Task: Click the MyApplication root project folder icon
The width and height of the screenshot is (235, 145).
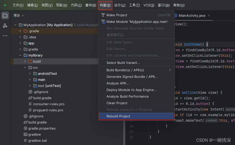Action: click(x=21, y=25)
